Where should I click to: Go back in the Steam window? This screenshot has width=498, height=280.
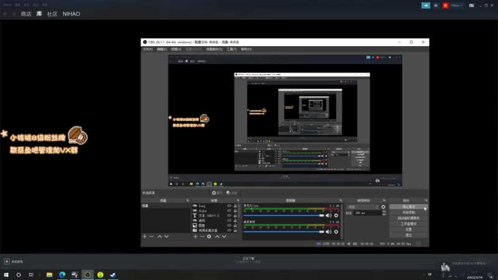(6, 14)
